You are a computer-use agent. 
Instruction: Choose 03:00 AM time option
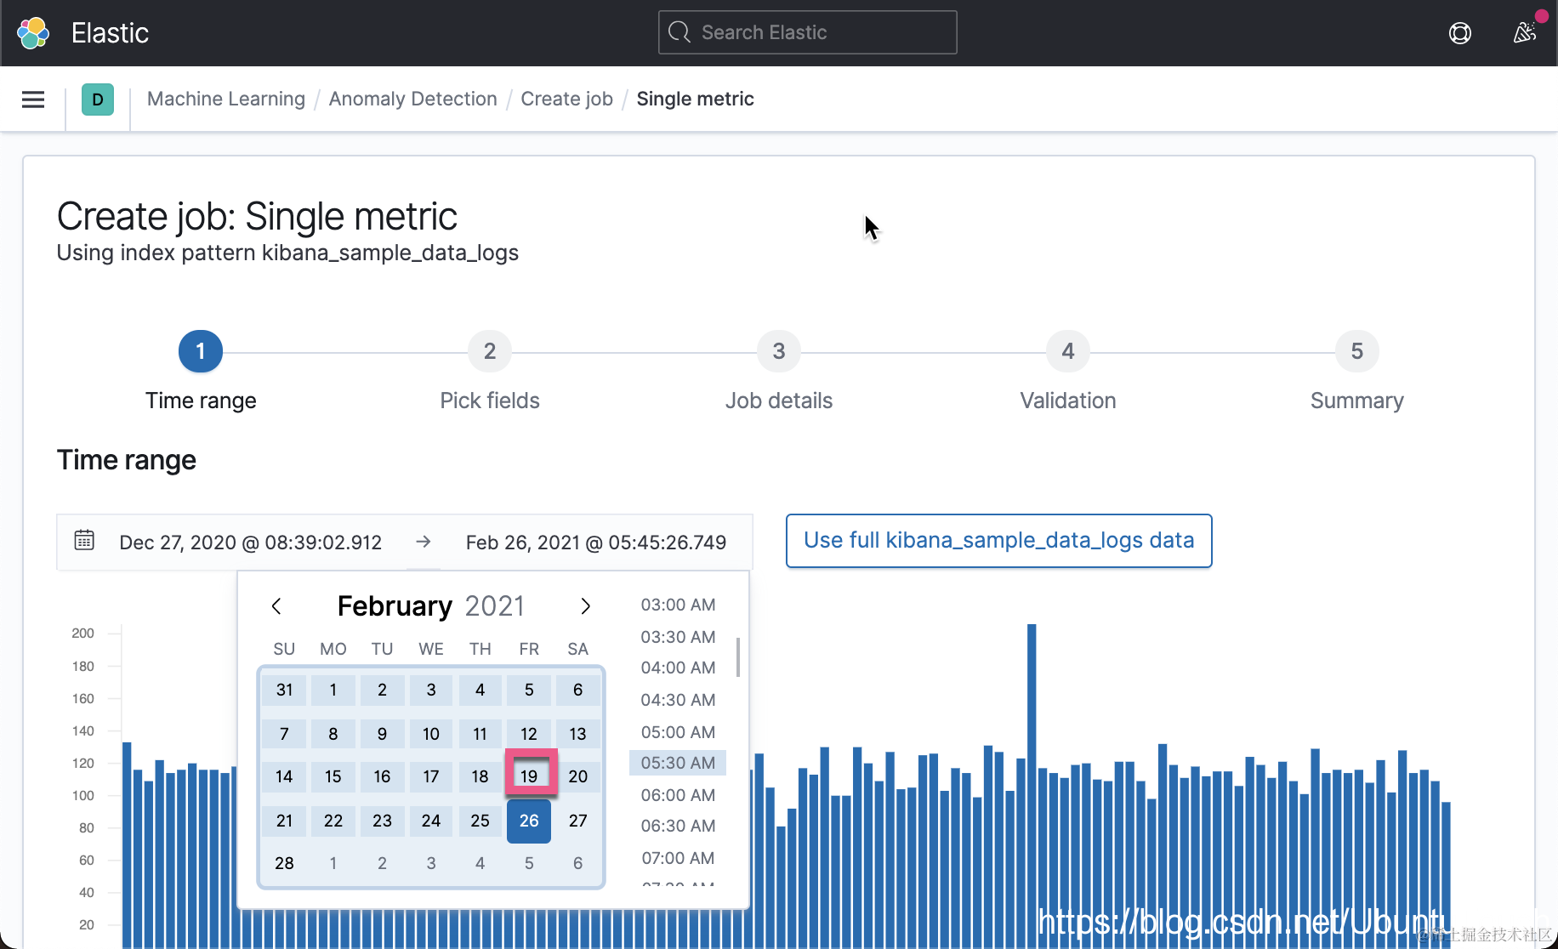678,605
